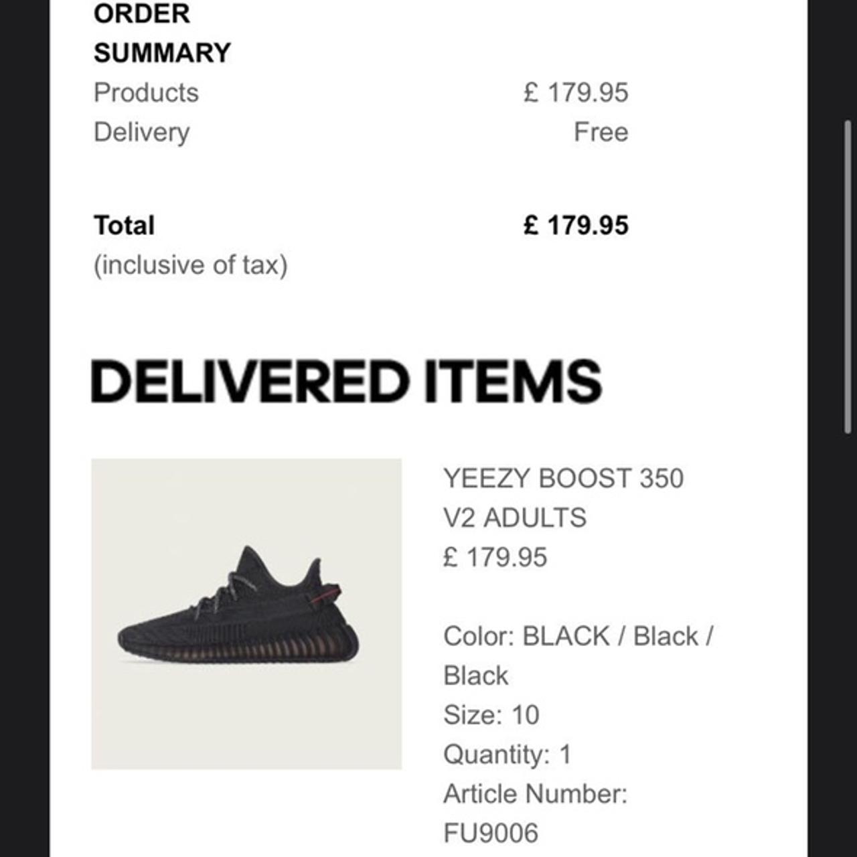Viewport: 857px width, 857px height.
Task: Click the YEEZY BOOST 350 V2 ADULTS title
Action: (x=563, y=497)
